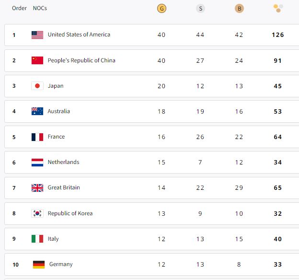This screenshot has width=299, height=280.
Task: Click the bronze medal column icon
Action: click(x=239, y=8)
